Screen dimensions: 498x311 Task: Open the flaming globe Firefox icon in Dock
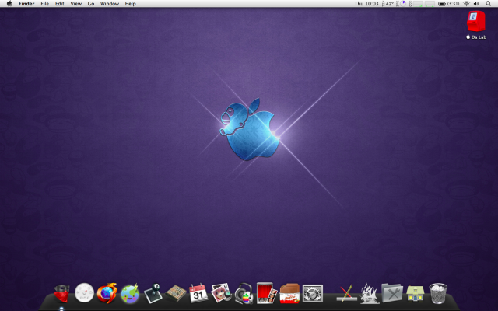tap(107, 293)
